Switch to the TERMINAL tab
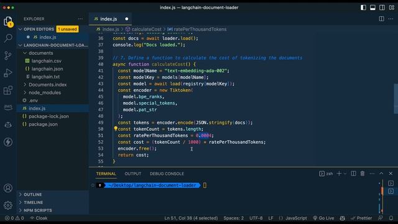 tap(106, 174)
